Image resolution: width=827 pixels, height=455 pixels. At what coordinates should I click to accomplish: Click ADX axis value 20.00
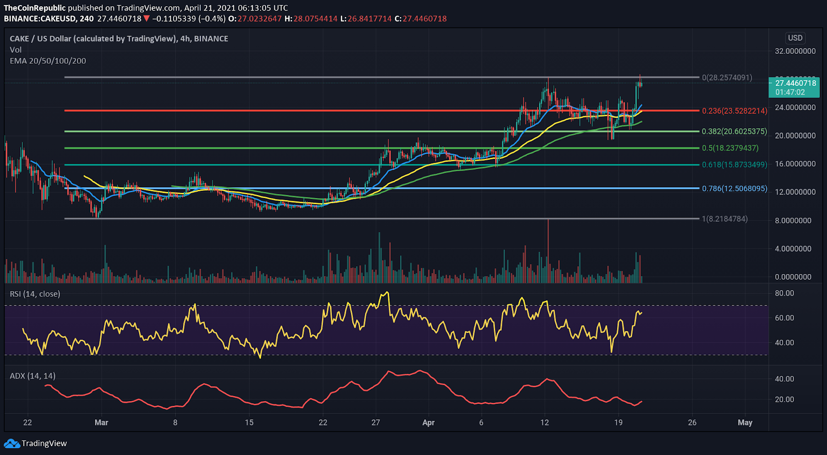[784, 399]
